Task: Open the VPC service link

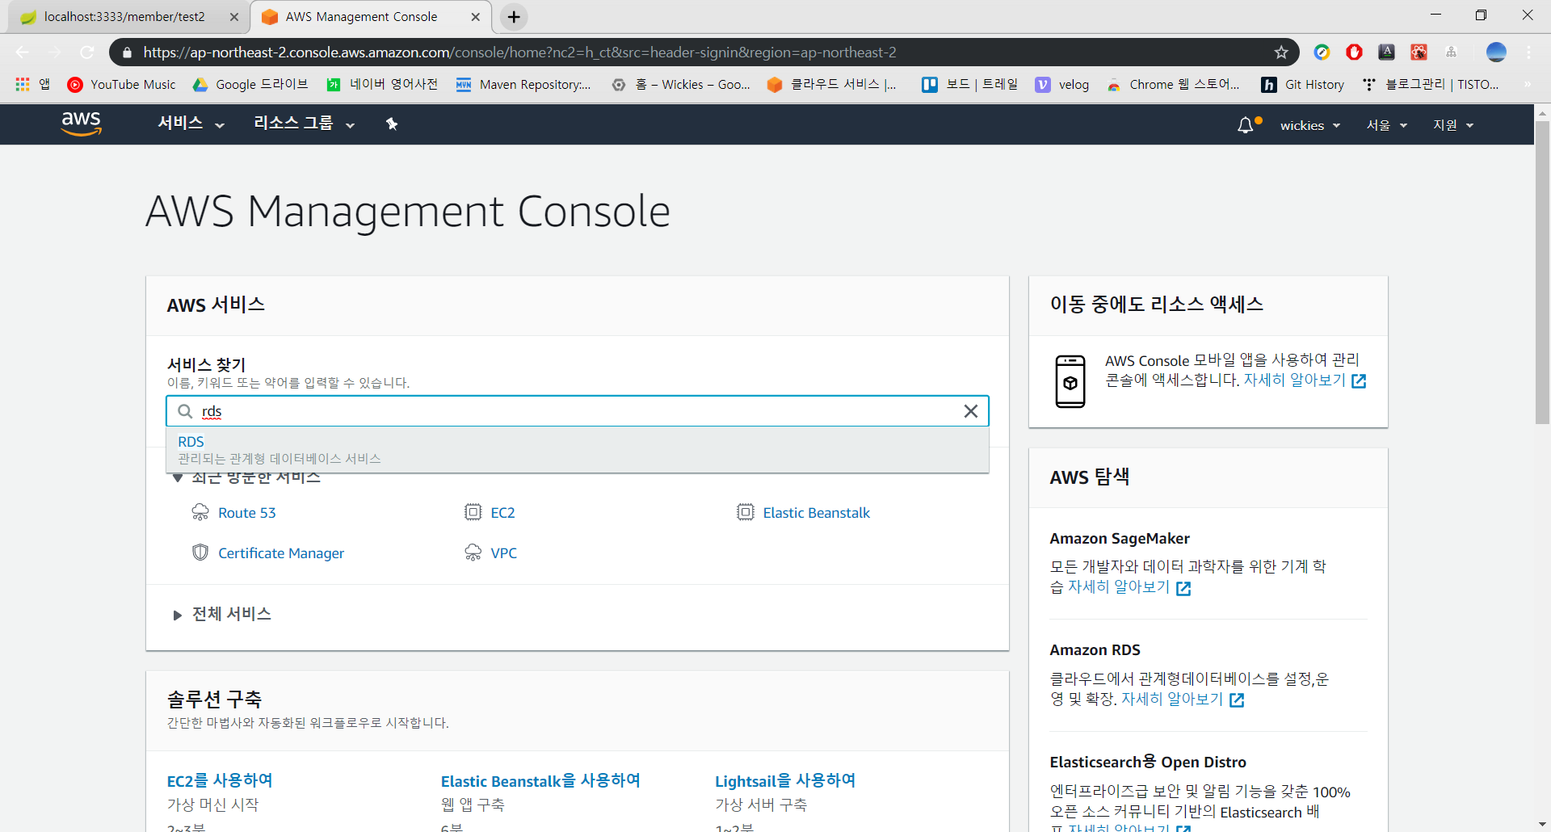Action: [503, 553]
